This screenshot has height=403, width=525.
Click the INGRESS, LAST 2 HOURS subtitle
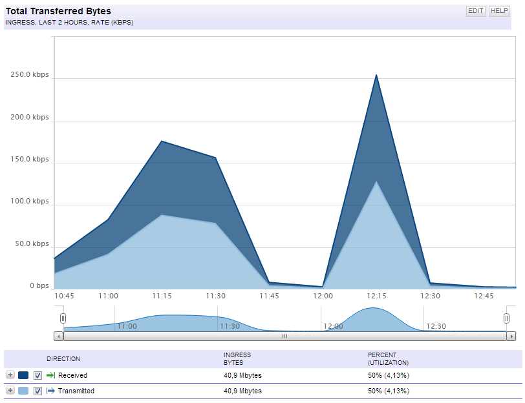click(x=69, y=23)
